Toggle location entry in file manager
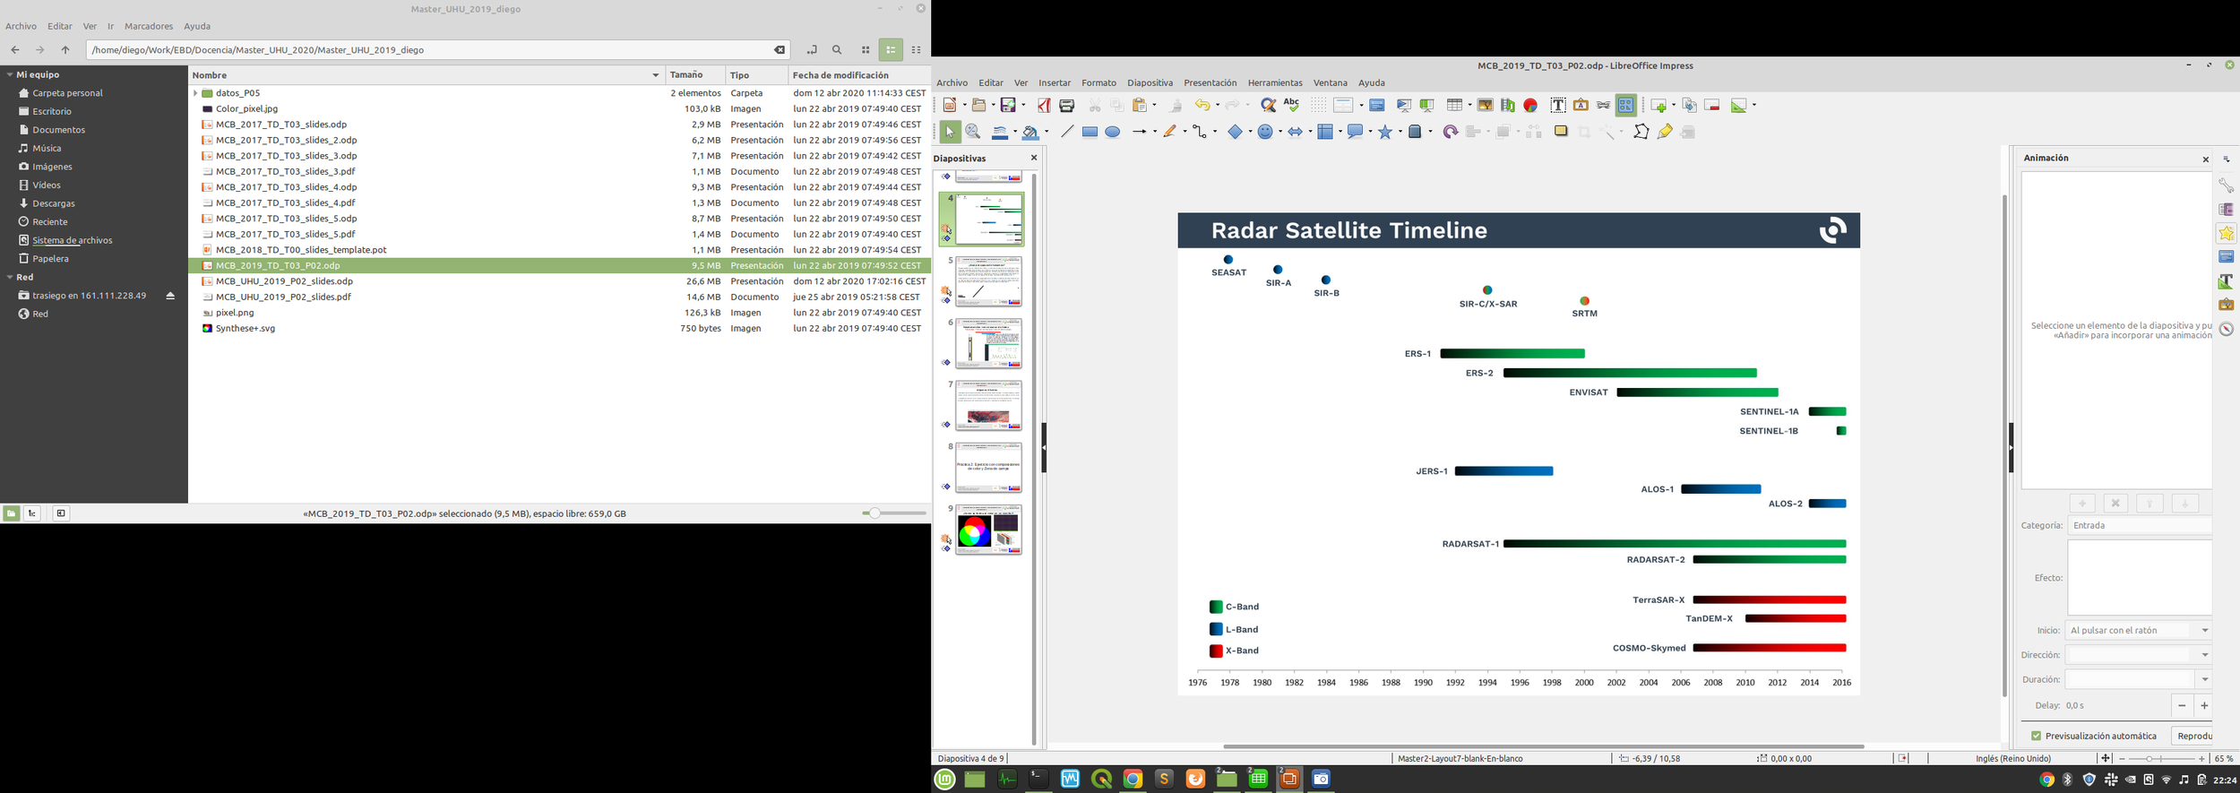 [x=812, y=50]
